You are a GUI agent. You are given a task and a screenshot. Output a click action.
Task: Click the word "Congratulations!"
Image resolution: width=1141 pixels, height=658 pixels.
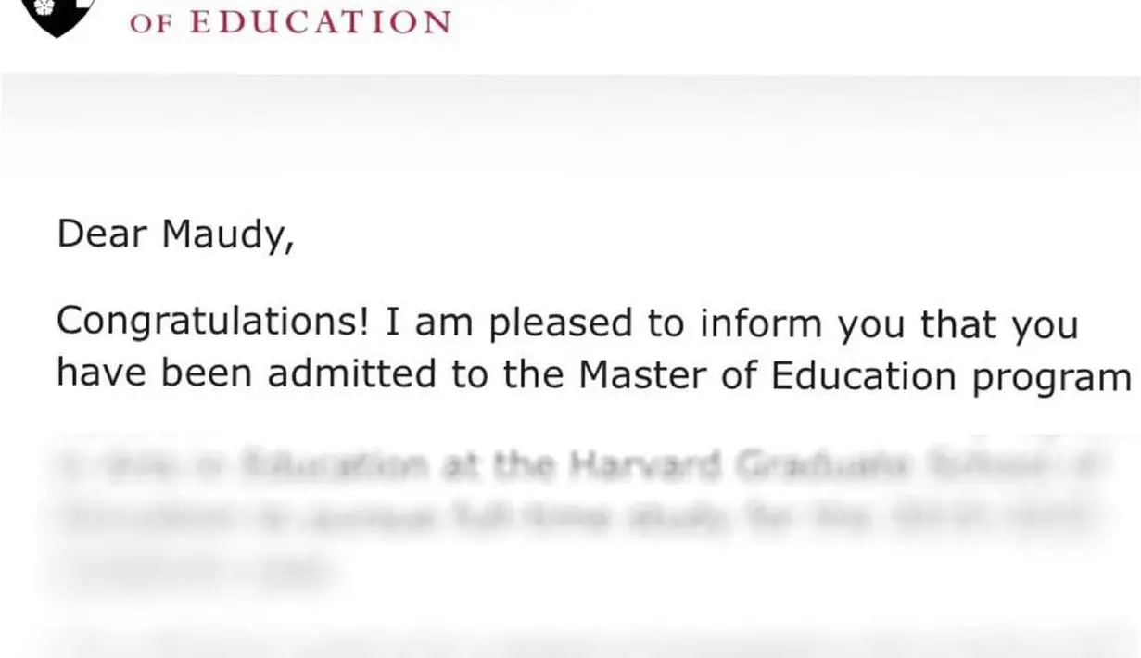tap(214, 323)
